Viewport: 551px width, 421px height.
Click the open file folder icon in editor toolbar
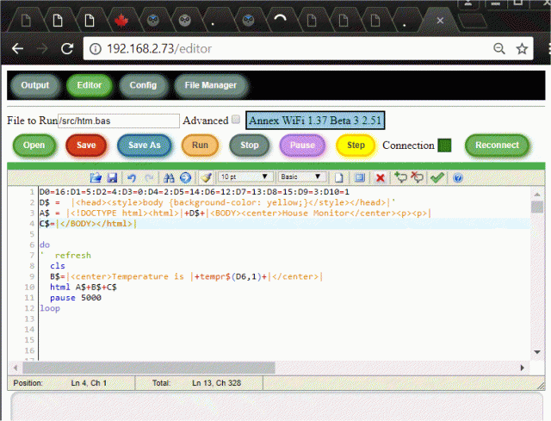(96, 177)
